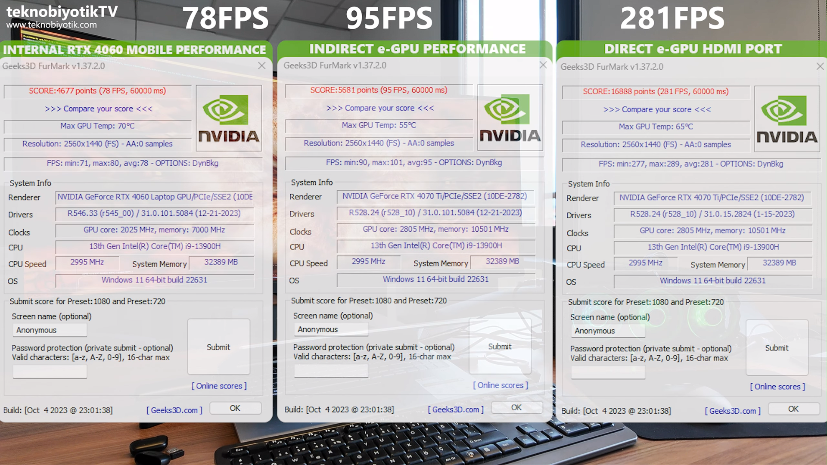
Task: Focus the Anonymous screen name field in the Indirect e-GPU window
Action: [x=331, y=329]
